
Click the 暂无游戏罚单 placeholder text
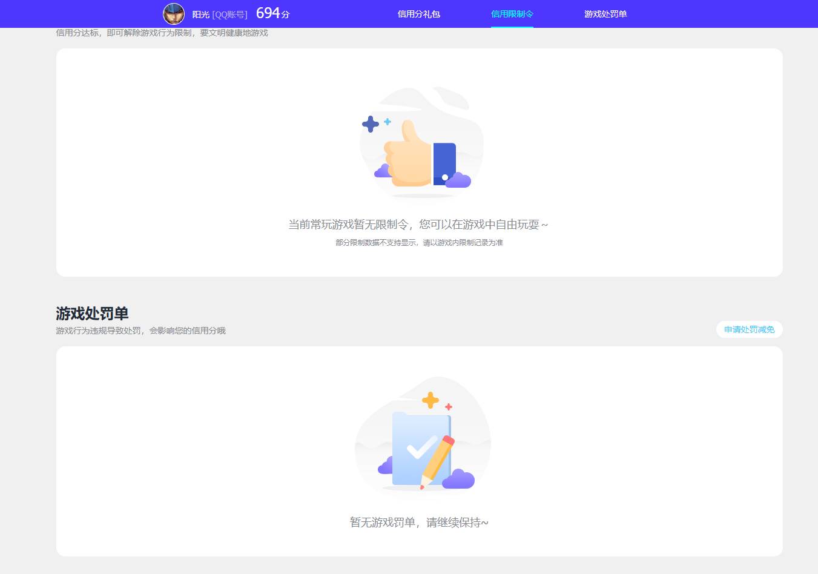tap(419, 522)
